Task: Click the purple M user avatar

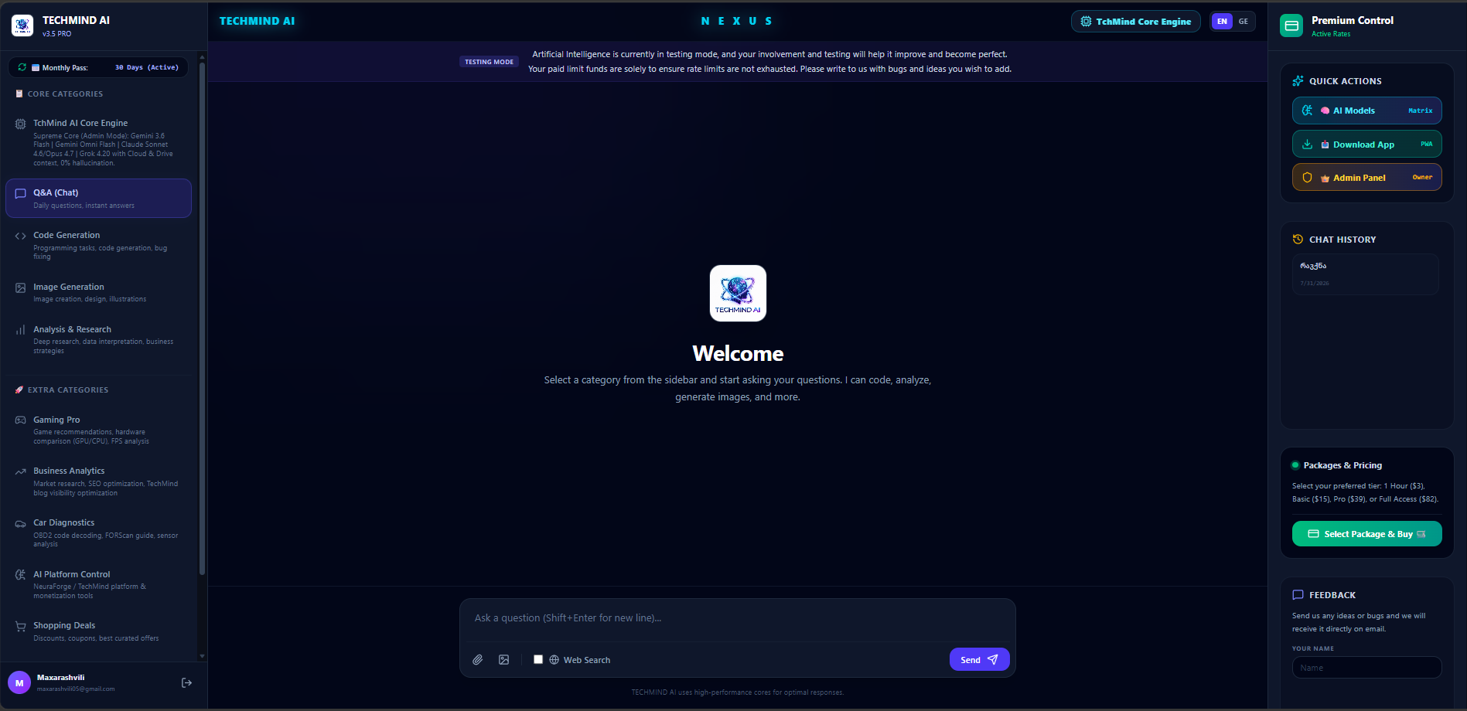Action: (x=19, y=682)
